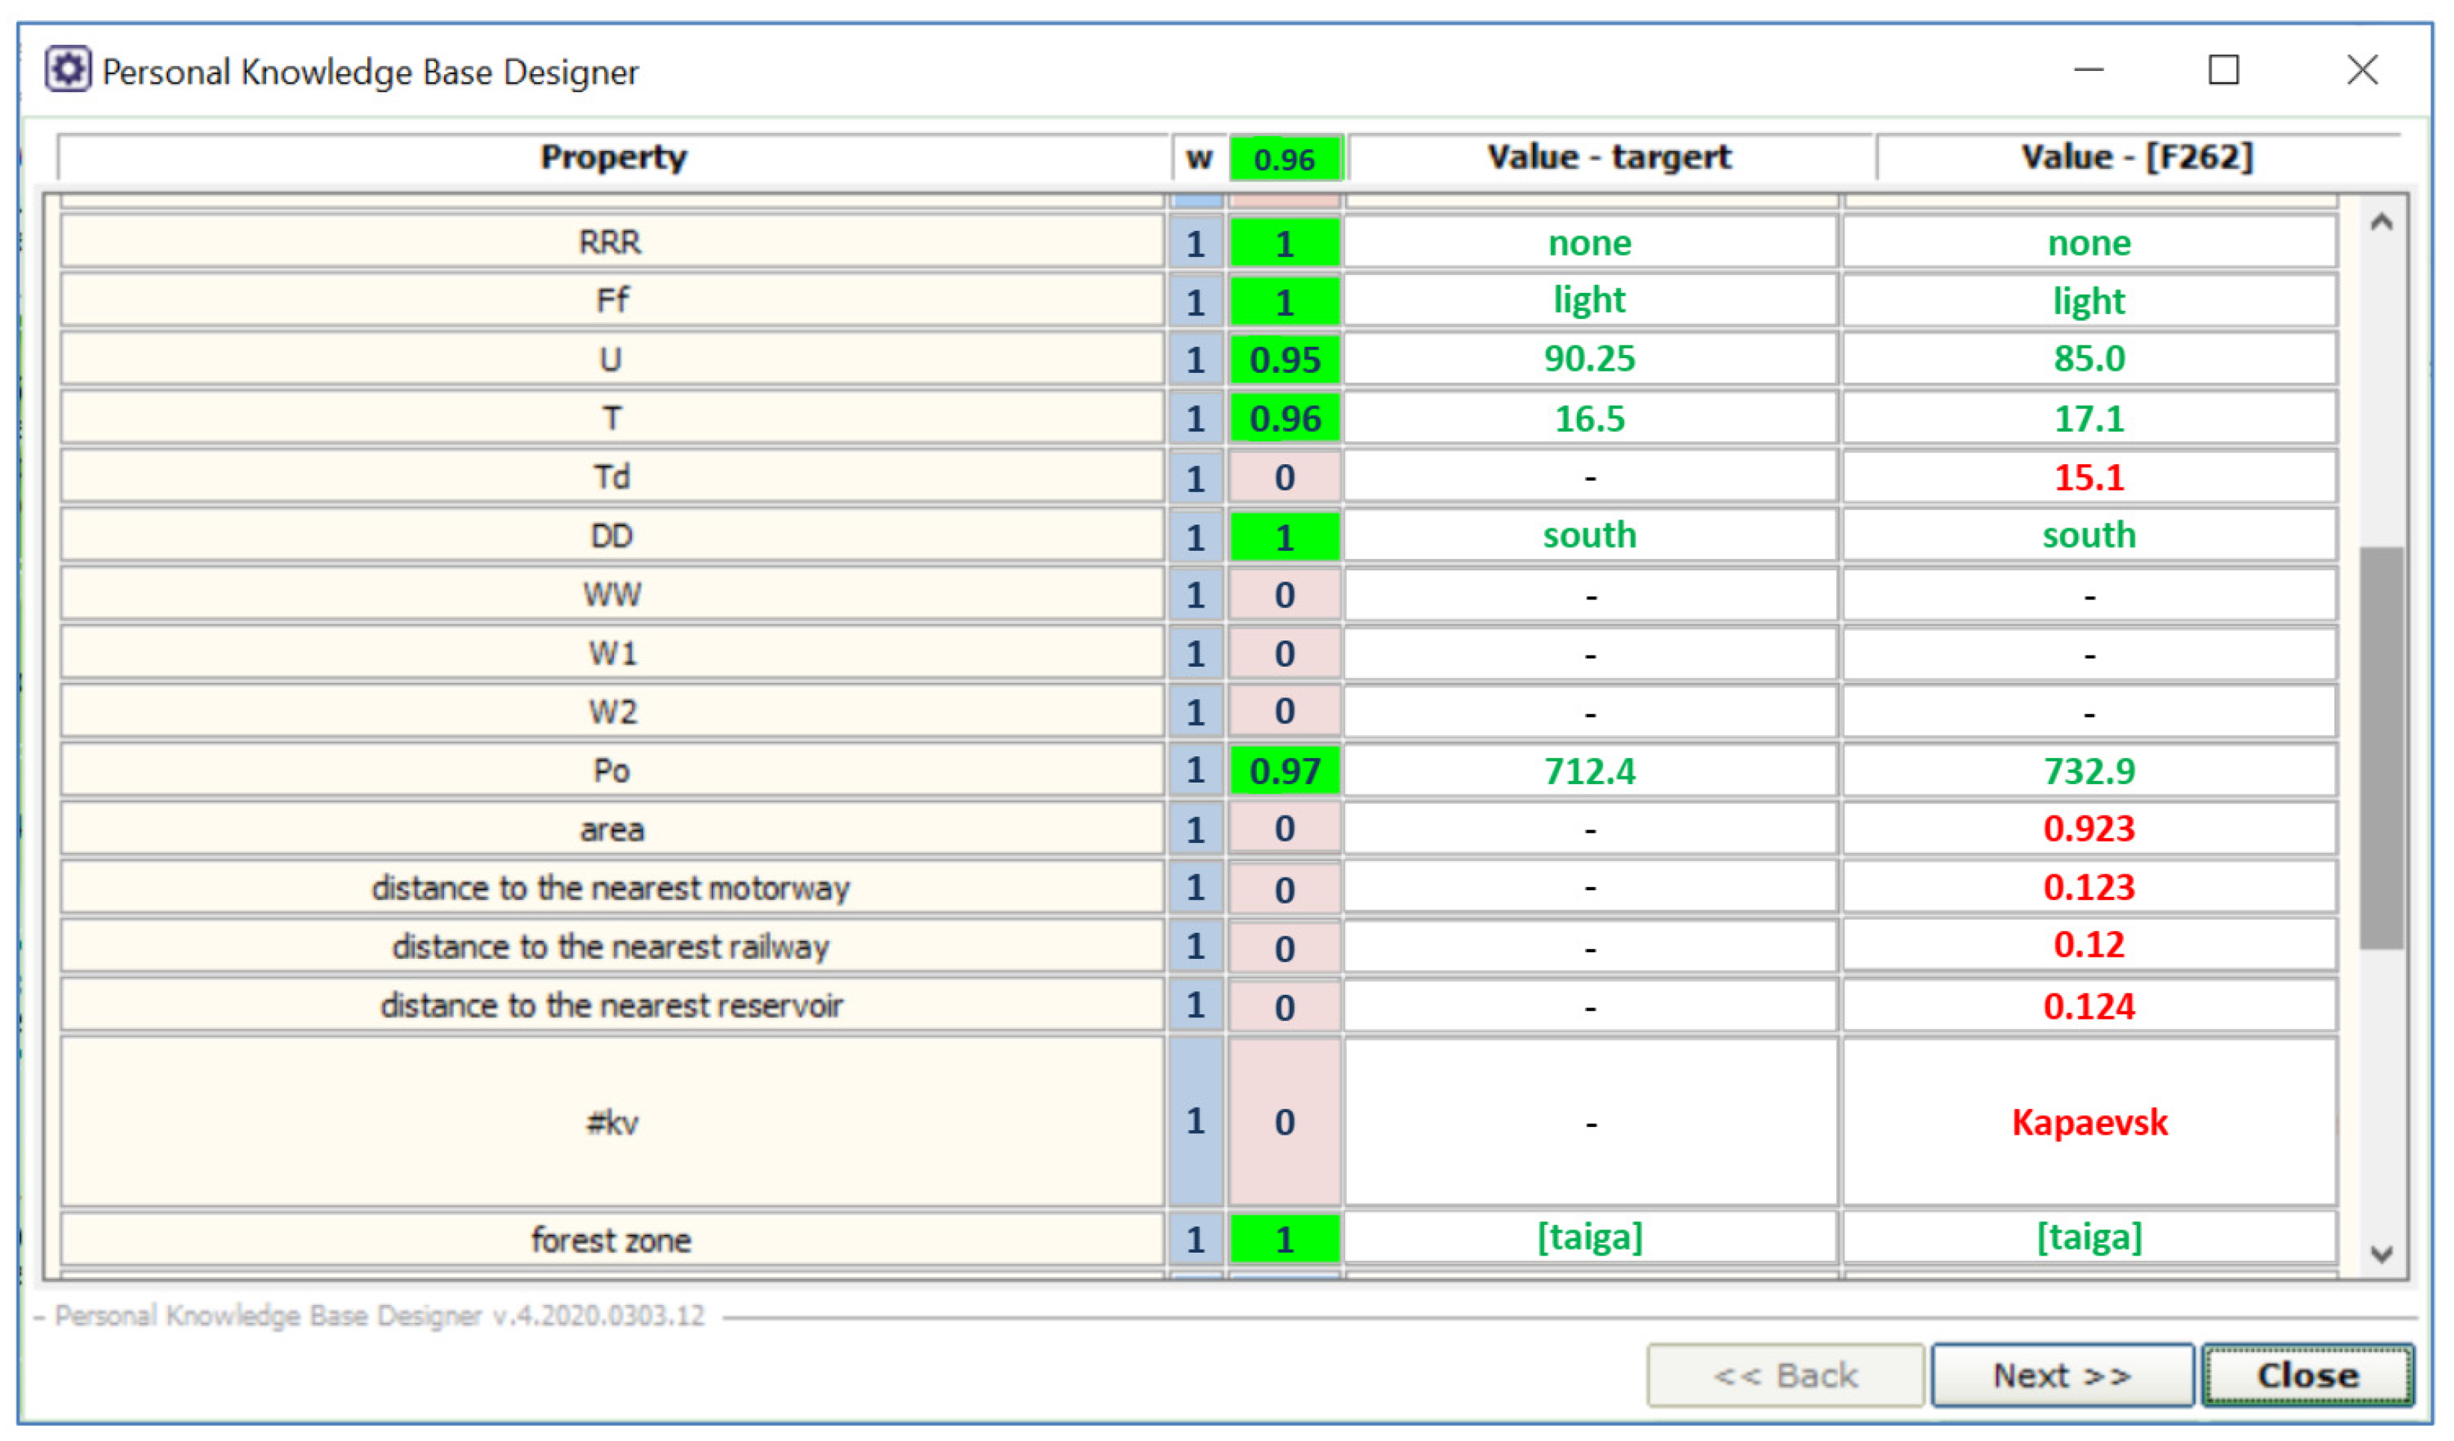Click the << Back button
Screen dimensions: 2454x1441
[x=1785, y=1374]
